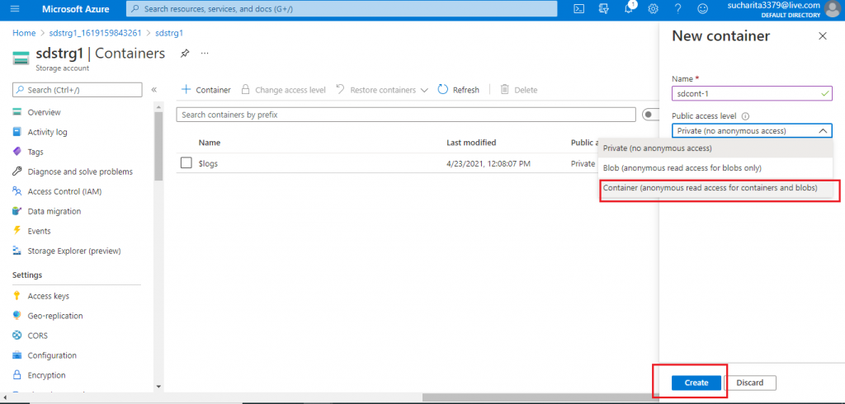Open Activity log in the left menu
The width and height of the screenshot is (845, 404).
point(47,132)
